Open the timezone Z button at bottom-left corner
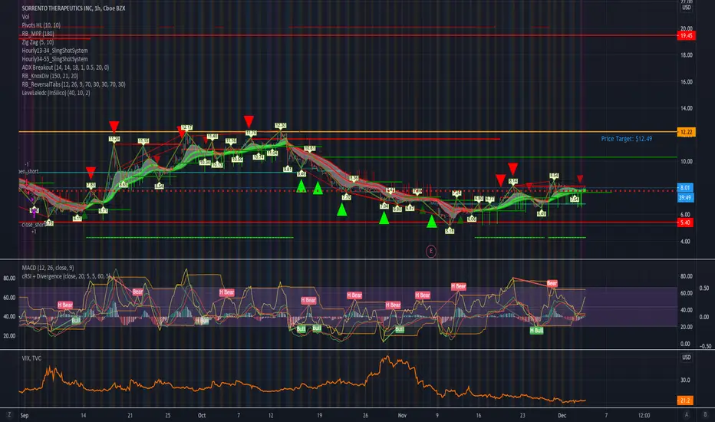715x422 pixels. pyautogui.click(x=8, y=414)
